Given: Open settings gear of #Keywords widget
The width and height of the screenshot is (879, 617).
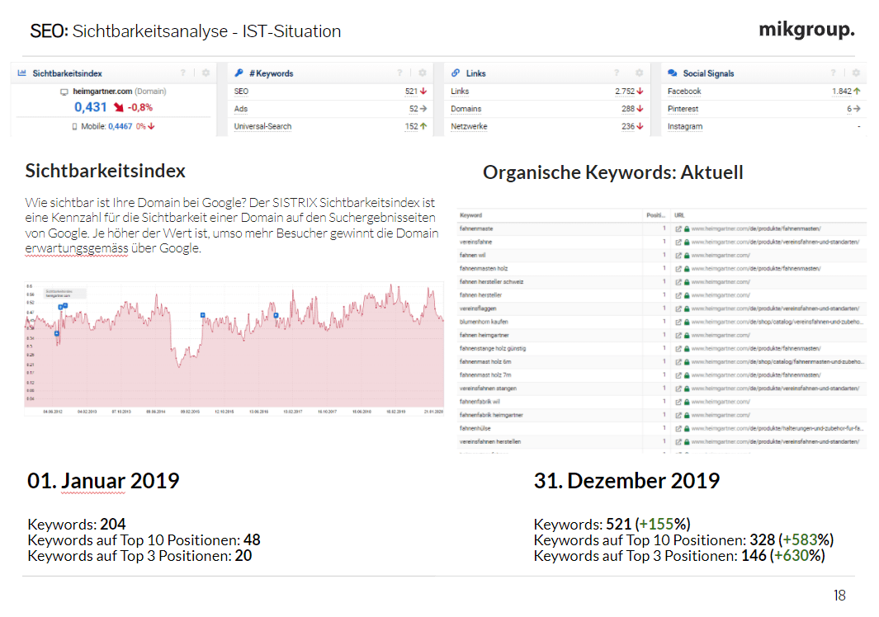Looking at the screenshot, I should [423, 73].
